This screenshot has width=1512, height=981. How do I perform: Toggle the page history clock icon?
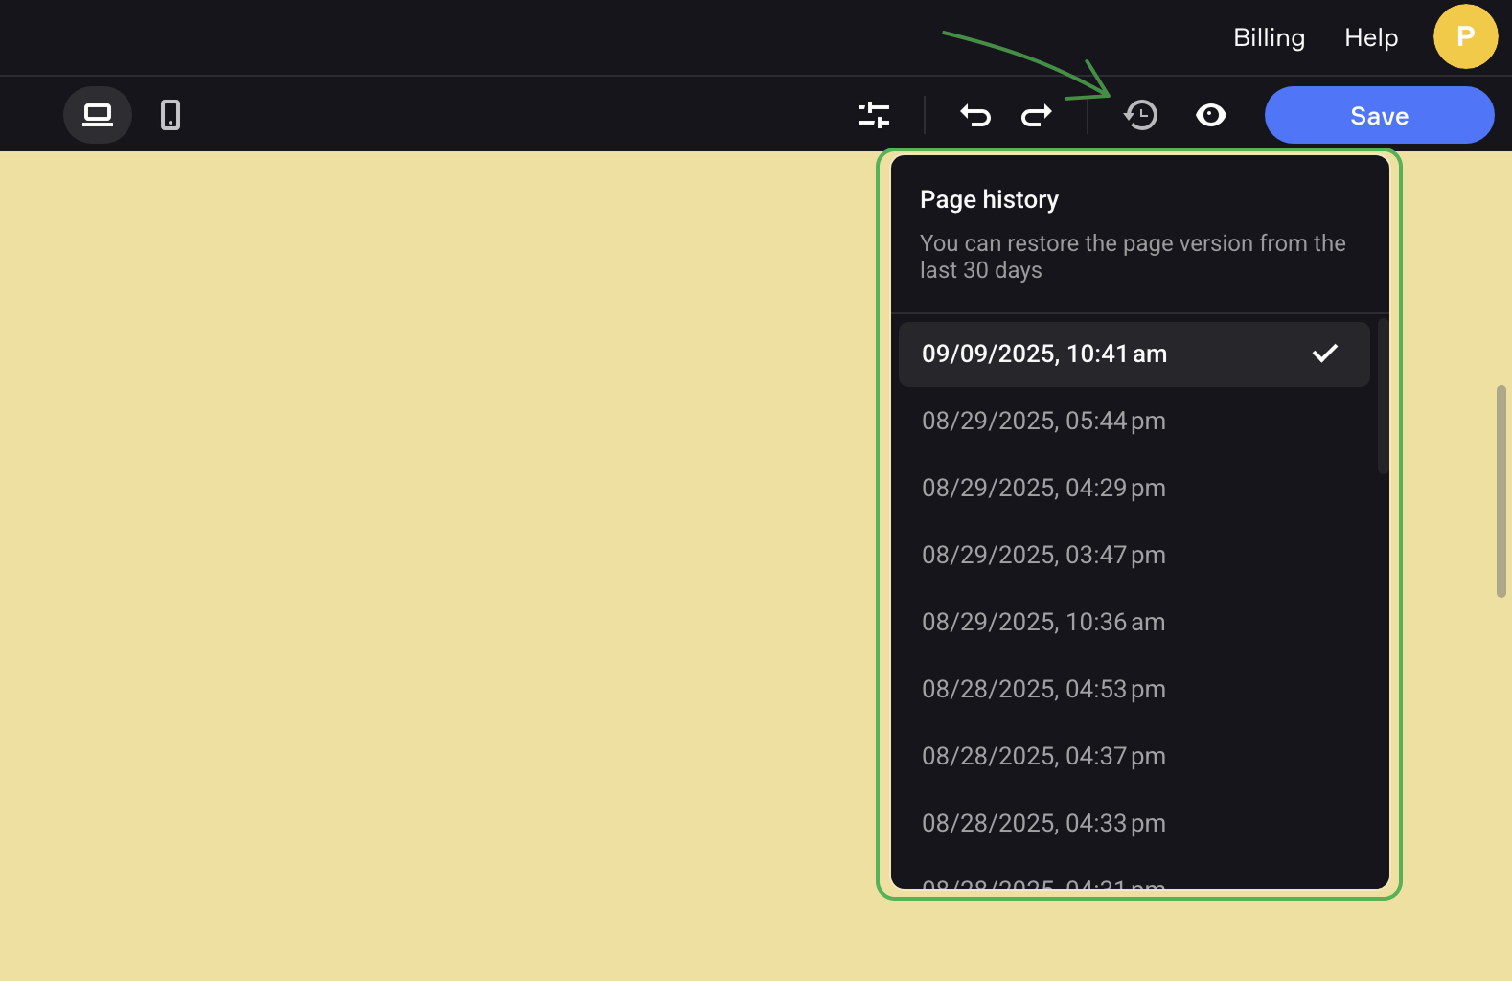tap(1140, 115)
